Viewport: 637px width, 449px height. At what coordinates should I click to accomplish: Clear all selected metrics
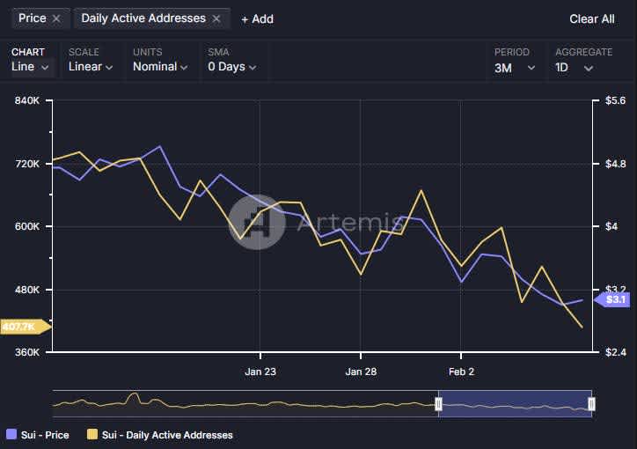[591, 19]
